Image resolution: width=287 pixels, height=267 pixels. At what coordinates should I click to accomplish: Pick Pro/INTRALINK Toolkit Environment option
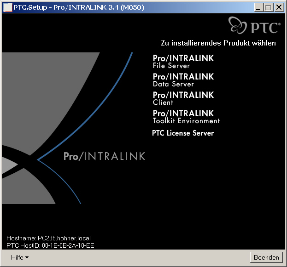(186, 117)
